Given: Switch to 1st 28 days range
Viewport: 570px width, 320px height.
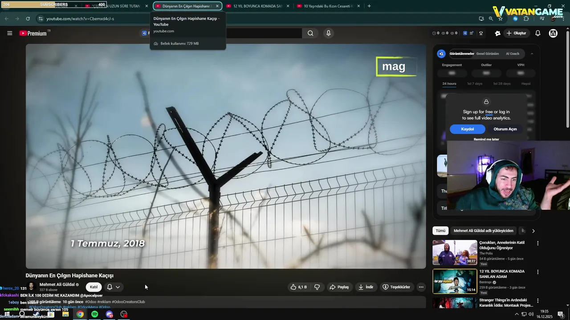Looking at the screenshot, I should pyautogui.click(x=502, y=84).
